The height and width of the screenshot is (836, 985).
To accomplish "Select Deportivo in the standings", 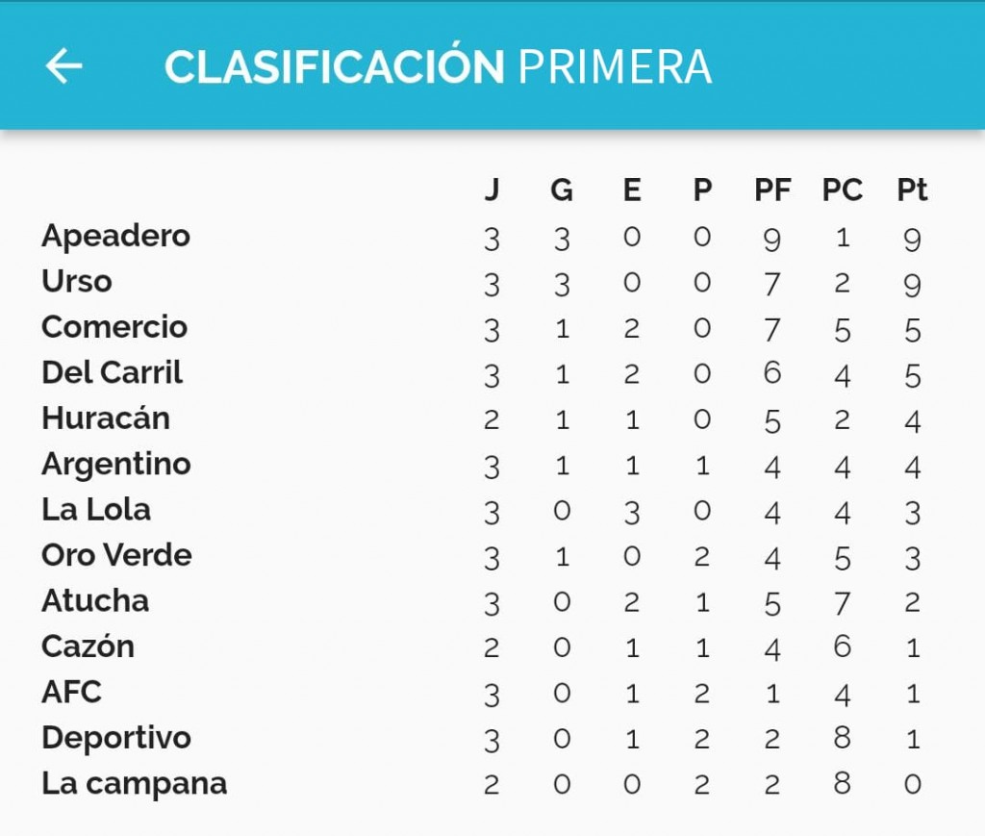I will click(x=116, y=738).
